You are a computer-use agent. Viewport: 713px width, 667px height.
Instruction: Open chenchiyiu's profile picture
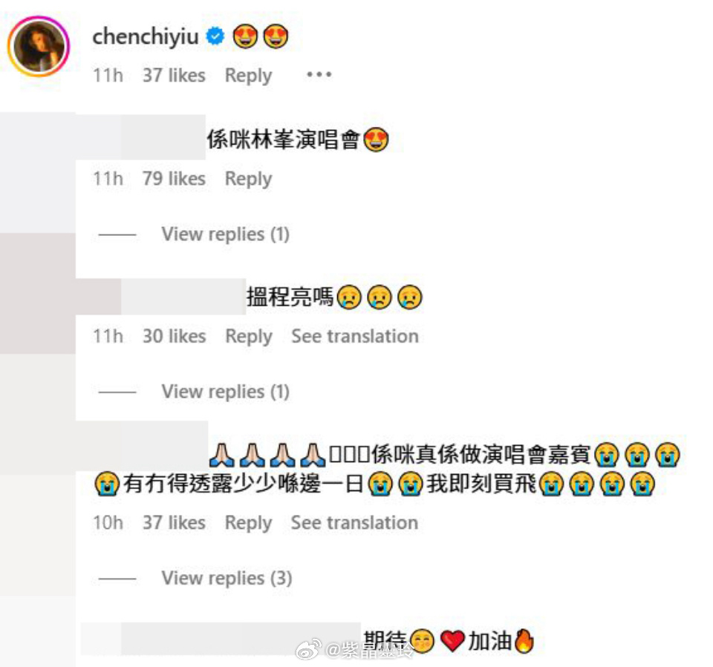39,46
